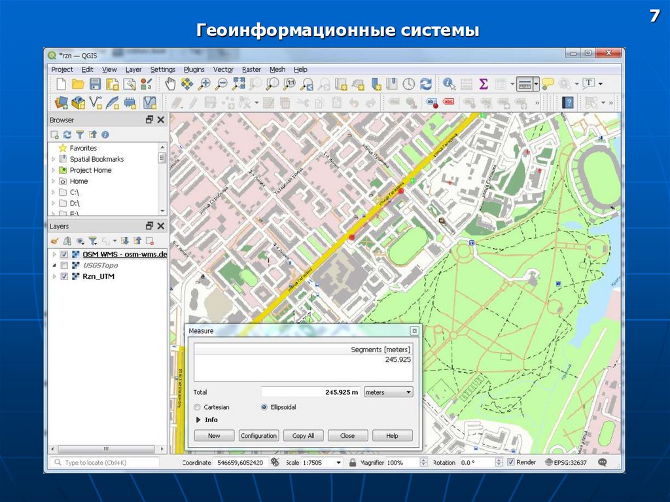Click the Copy All button
Image resolution: width=670 pixels, height=502 pixels.
tap(303, 435)
